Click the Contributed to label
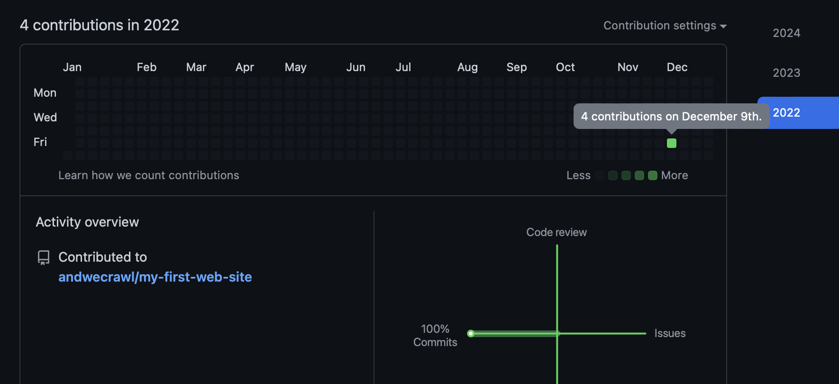 point(102,257)
